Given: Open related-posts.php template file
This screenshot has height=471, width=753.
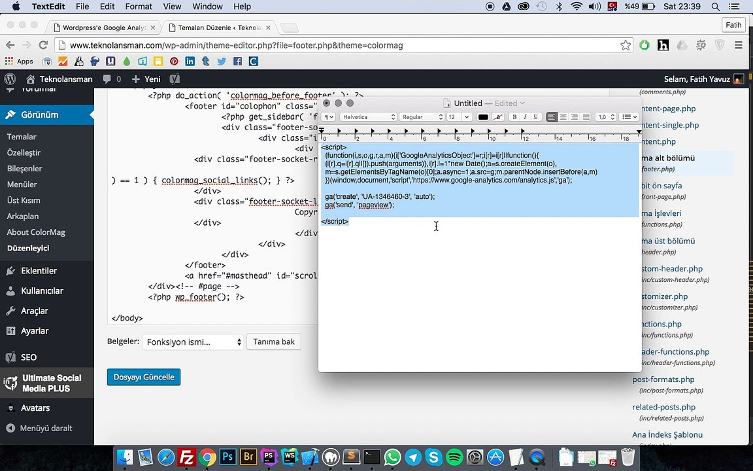Looking at the screenshot, I should point(663,407).
